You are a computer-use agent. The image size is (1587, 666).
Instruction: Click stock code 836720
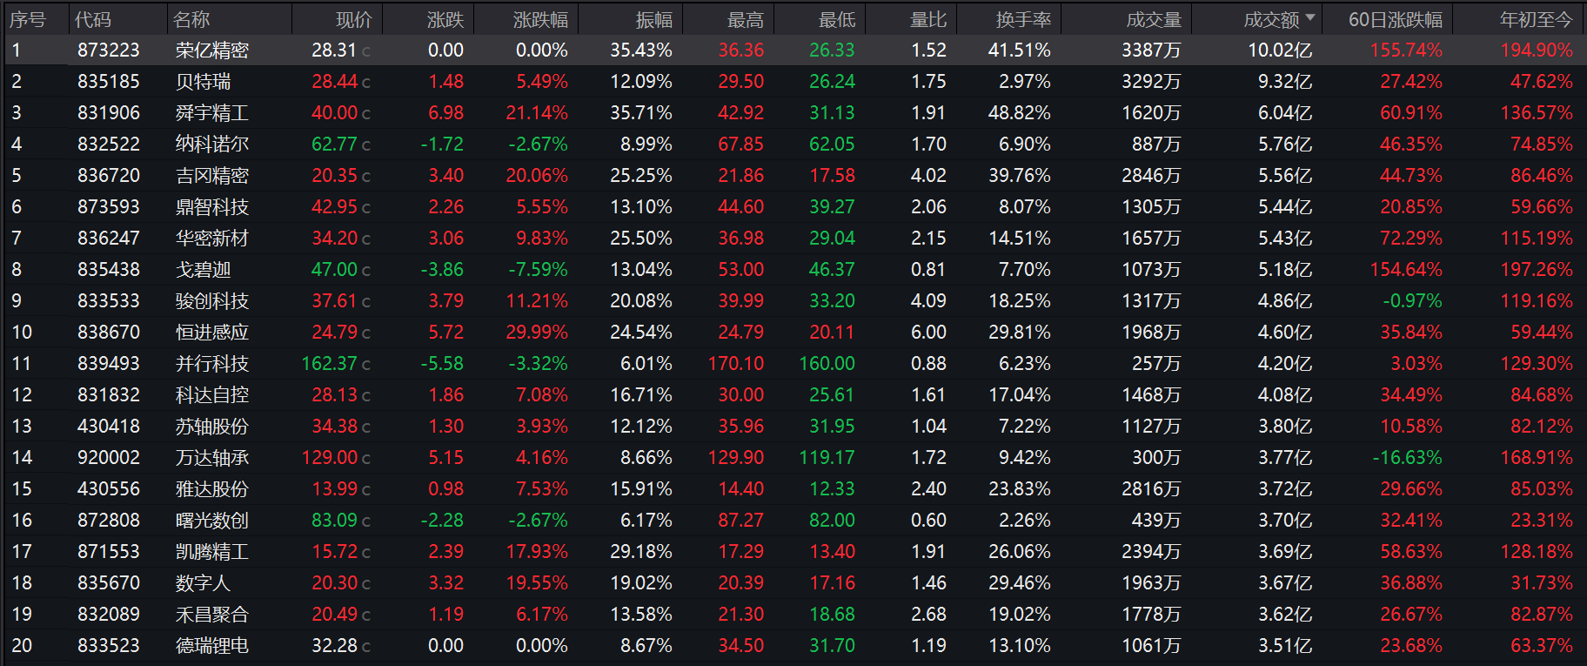click(109, 176)
